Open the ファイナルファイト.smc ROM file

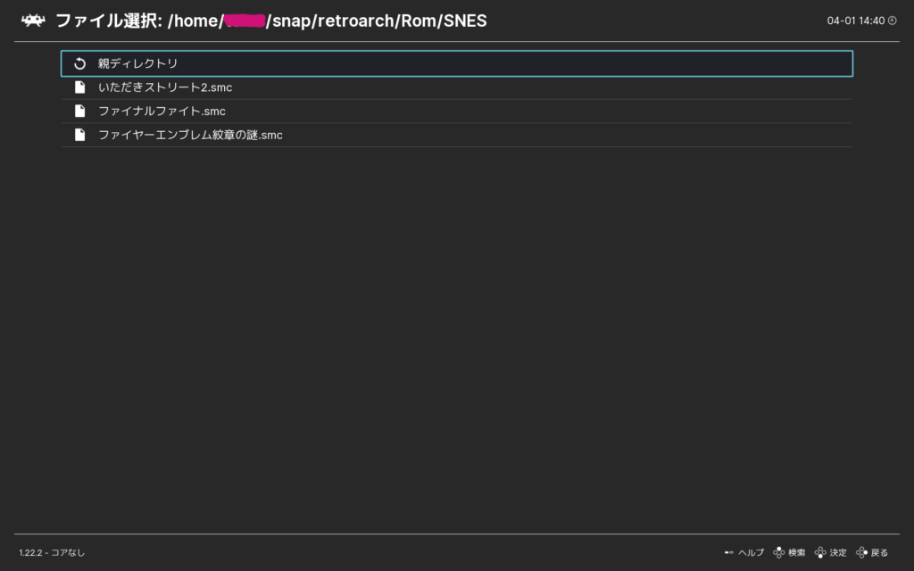162,112
